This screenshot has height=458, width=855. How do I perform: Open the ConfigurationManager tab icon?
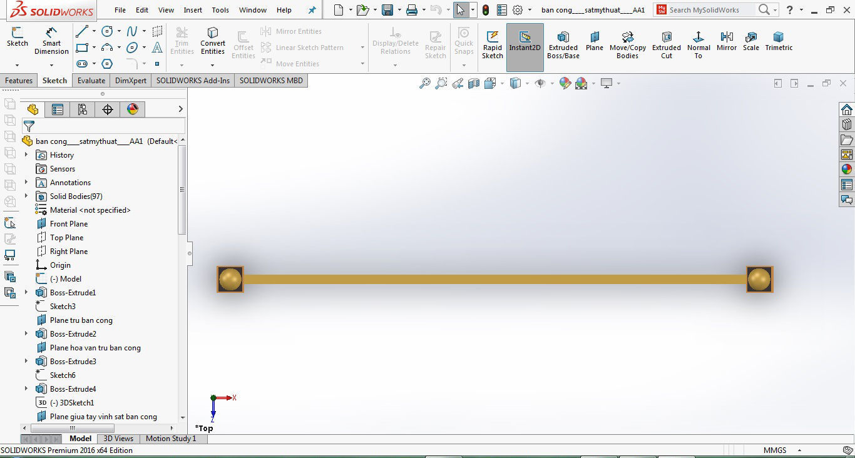(82, 109)
